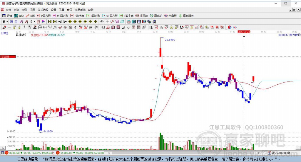The image size is (301, 162).
Task: Click the last yellow diamond arrow icon
Action: point(96,22)
